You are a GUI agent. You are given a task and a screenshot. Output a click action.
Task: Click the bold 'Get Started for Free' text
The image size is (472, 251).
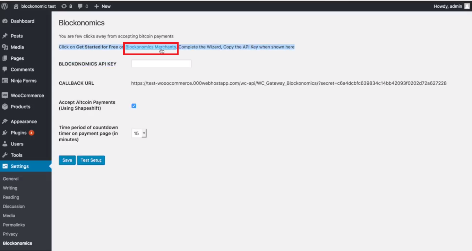click(x=97, y=47)
